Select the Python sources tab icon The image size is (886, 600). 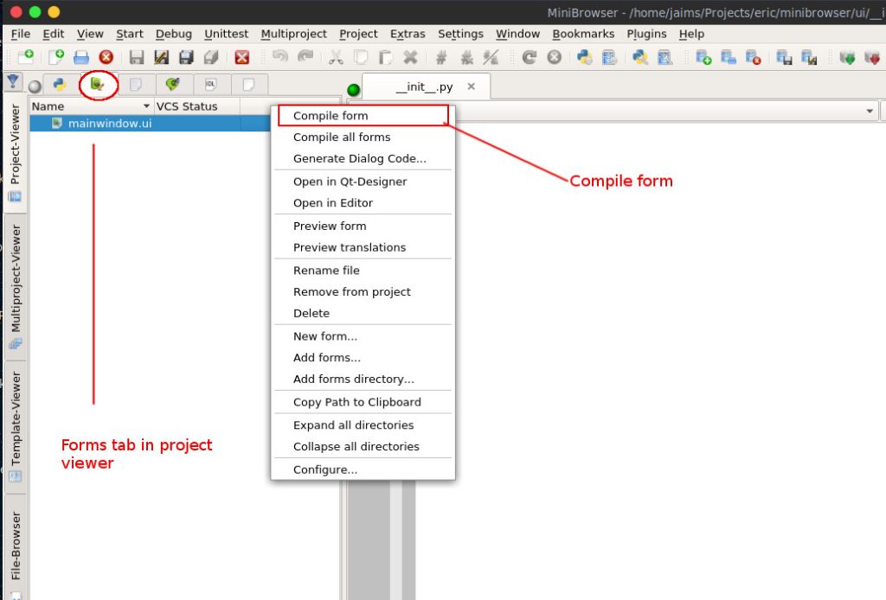59,84
